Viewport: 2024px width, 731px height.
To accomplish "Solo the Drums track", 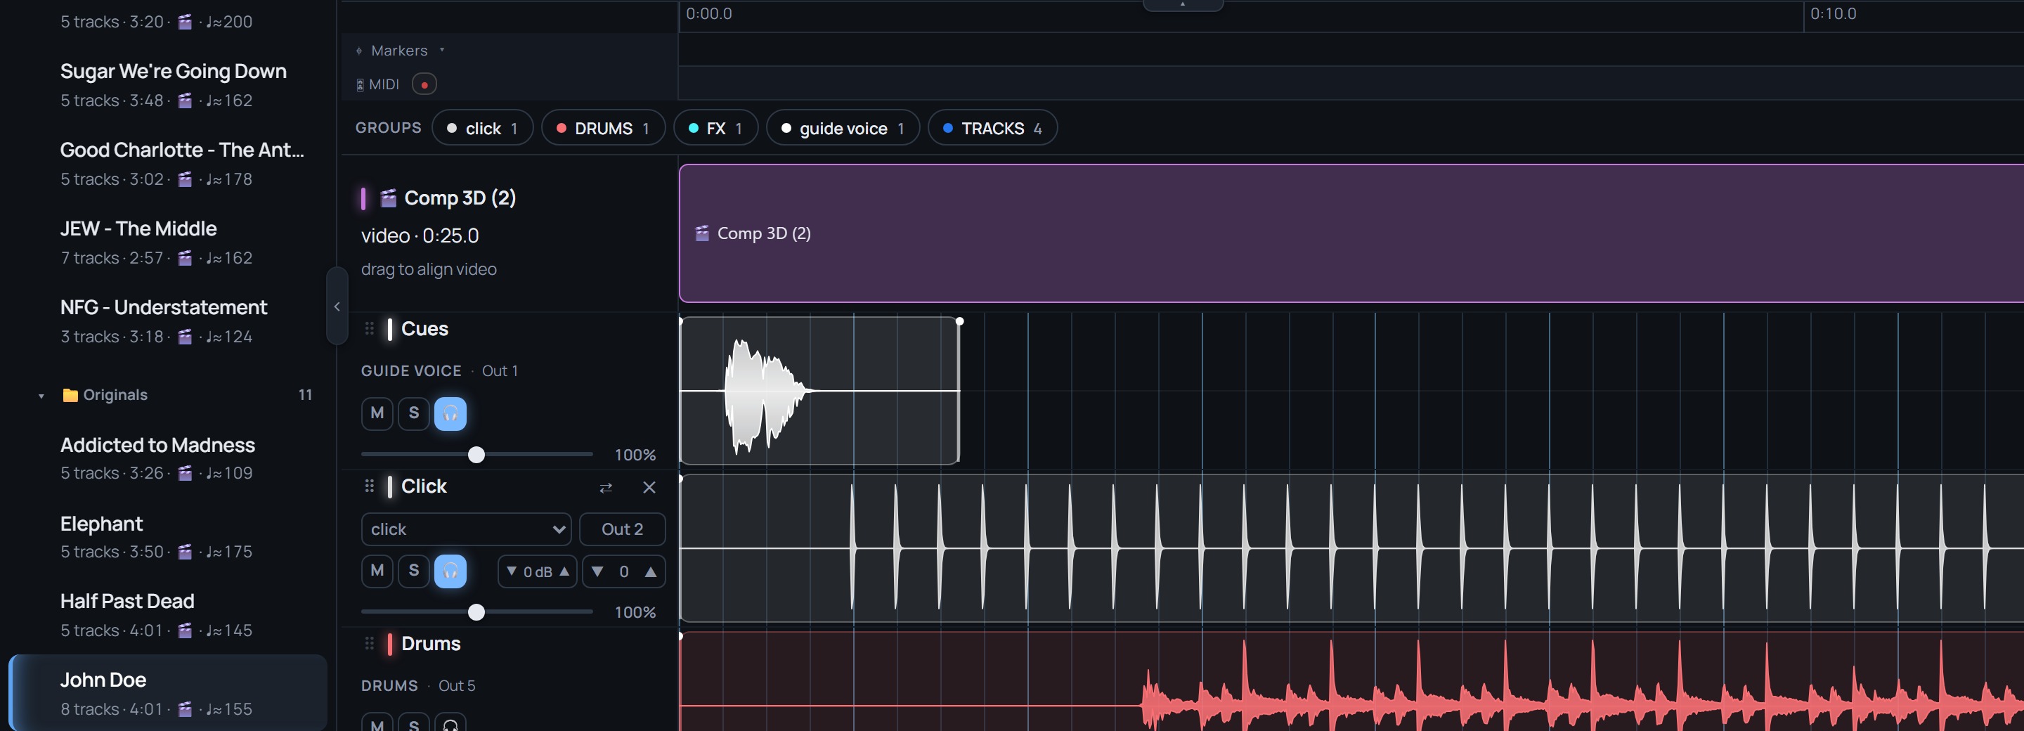I will (414, 723).
